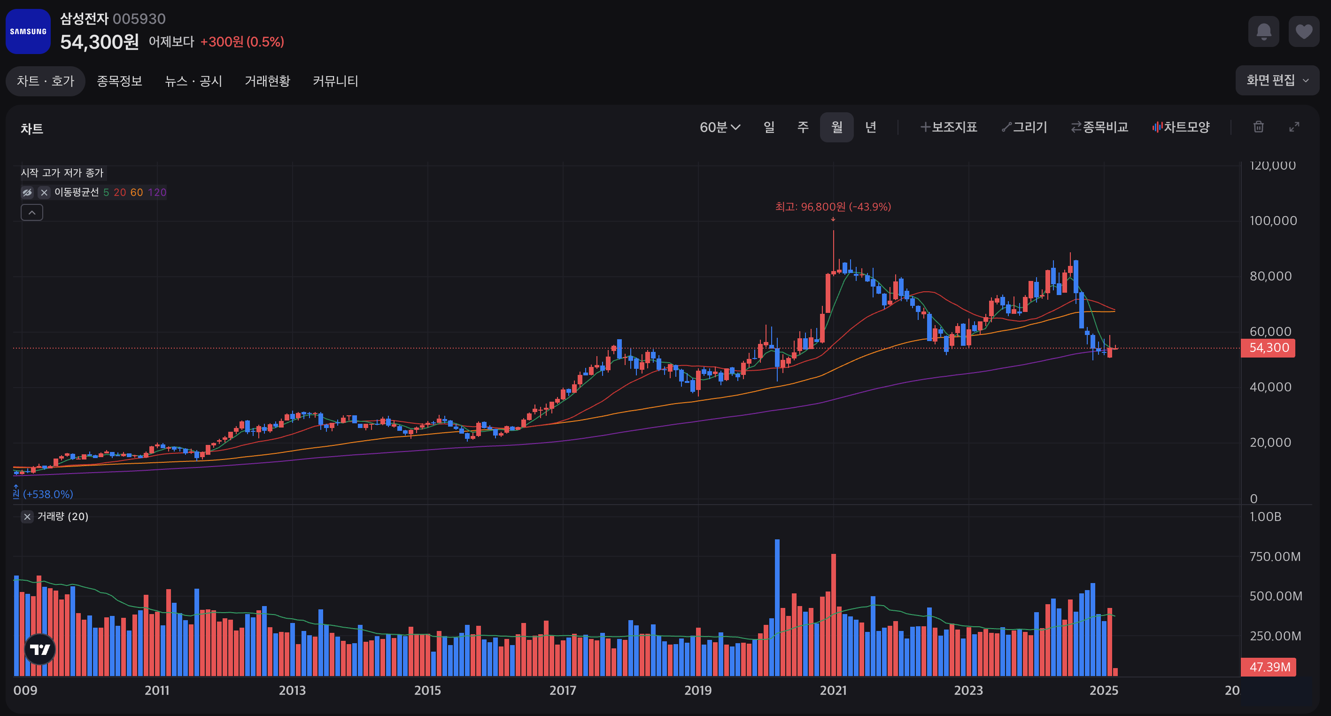
Task: Click the 750.00M volume axis label
Action: [x=1275, y=557]
